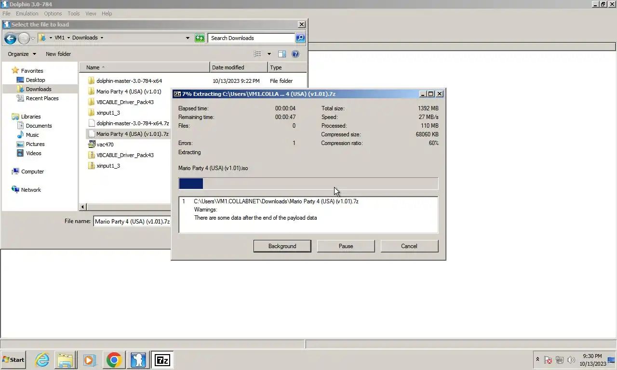Select Downloads in navigation pane
617x370 pixels.
(39, 89)
